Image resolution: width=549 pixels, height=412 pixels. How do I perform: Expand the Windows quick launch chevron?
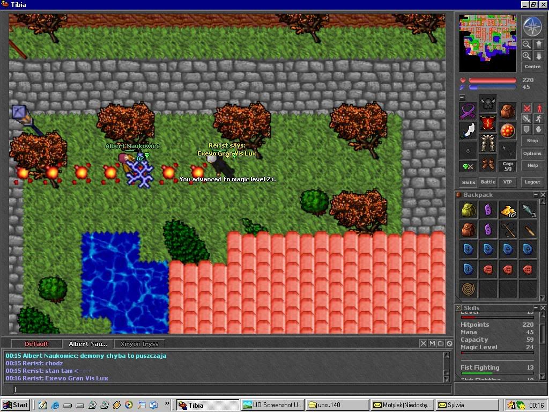click(167, 403)
